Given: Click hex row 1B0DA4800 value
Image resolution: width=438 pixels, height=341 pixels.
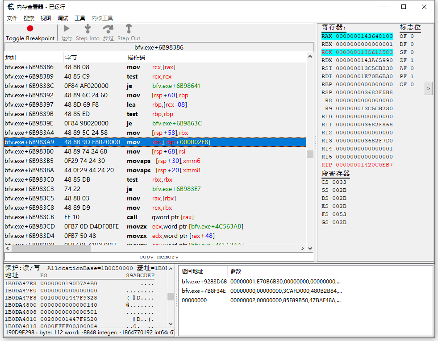Looking at the screenshot, I should [69, 305].
